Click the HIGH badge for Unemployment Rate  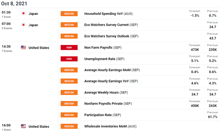pyautogui.click(x=69, y=59)
